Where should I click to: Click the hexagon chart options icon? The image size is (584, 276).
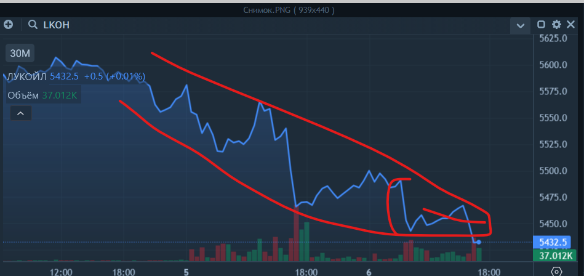click(556, 272)
